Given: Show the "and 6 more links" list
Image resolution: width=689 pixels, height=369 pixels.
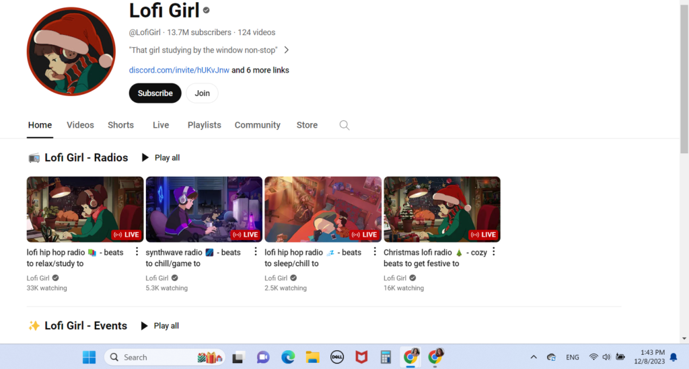Looking at the screenshot, I should 260,70.
